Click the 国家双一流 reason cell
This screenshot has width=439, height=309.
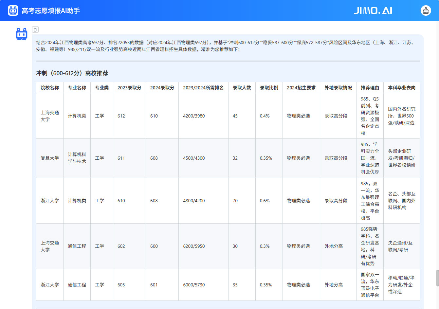[x=370, y=285]
